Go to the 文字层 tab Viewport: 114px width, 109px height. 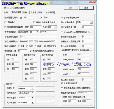(34, 13)
